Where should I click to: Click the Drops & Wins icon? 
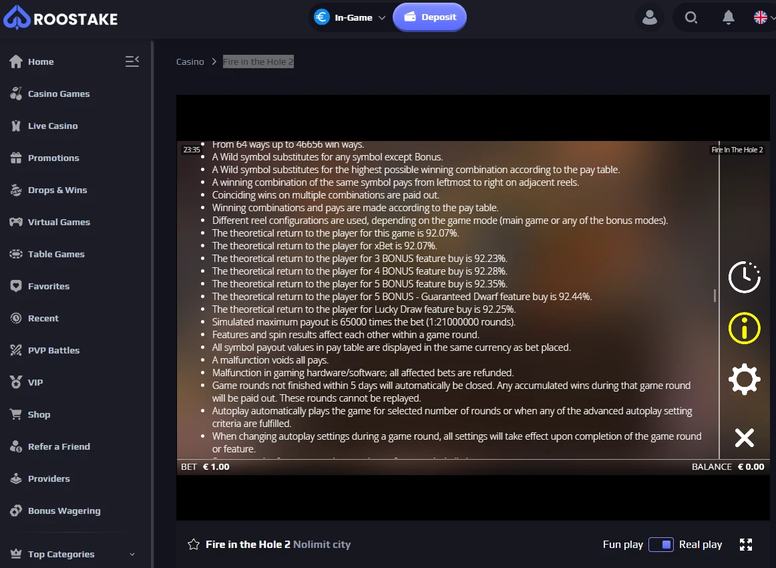point(16,190)
